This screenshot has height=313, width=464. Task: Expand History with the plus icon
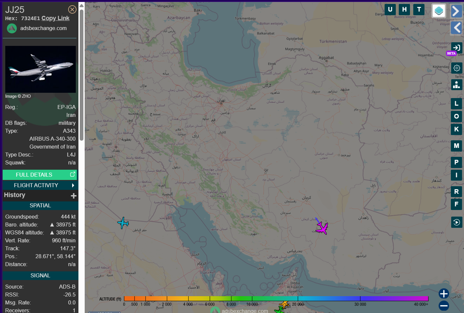[x=73, y=196]
